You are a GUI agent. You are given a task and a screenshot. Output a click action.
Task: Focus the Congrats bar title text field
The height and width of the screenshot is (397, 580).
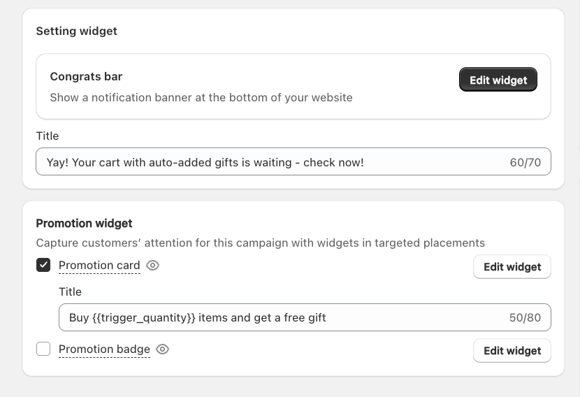(x=273, y=162)
